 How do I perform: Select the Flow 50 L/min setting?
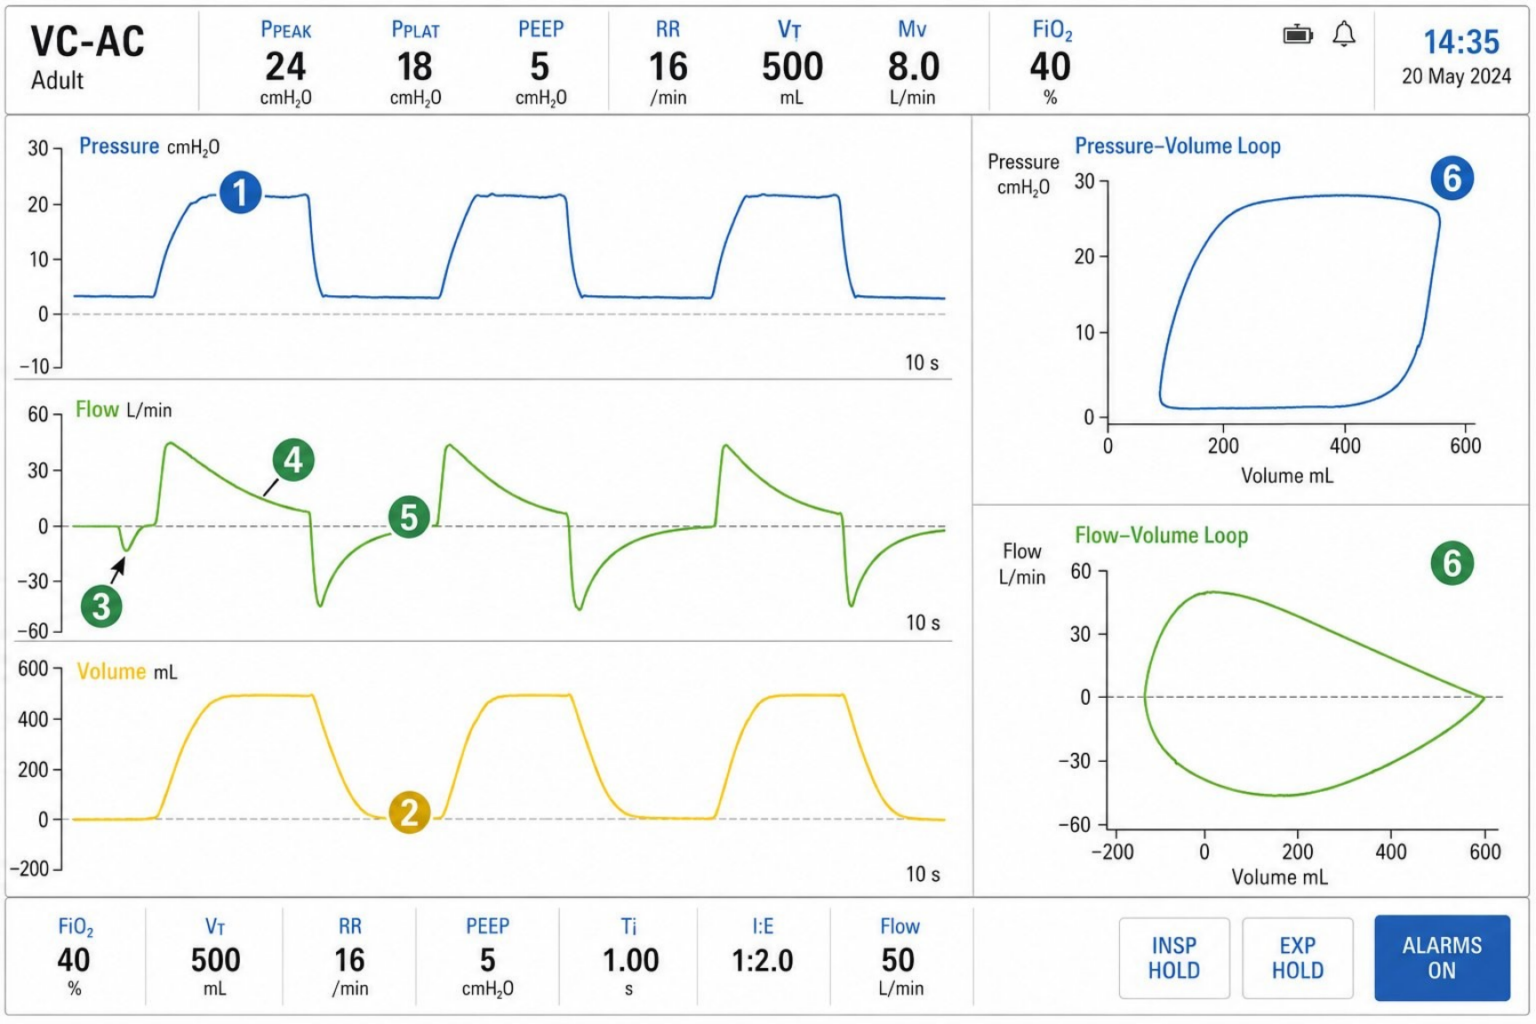pos(900,956)
